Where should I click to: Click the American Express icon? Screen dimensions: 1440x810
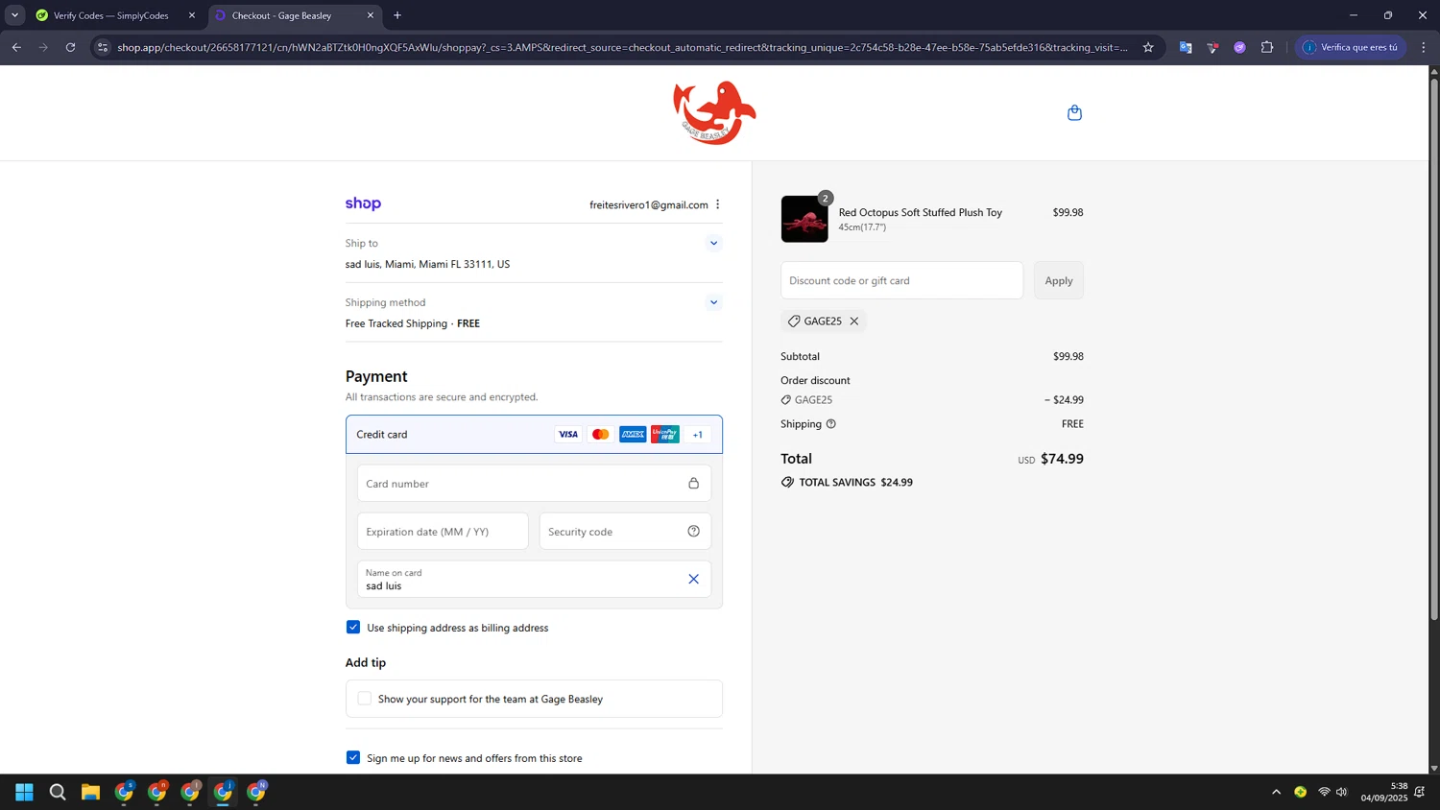pos(633,435)
